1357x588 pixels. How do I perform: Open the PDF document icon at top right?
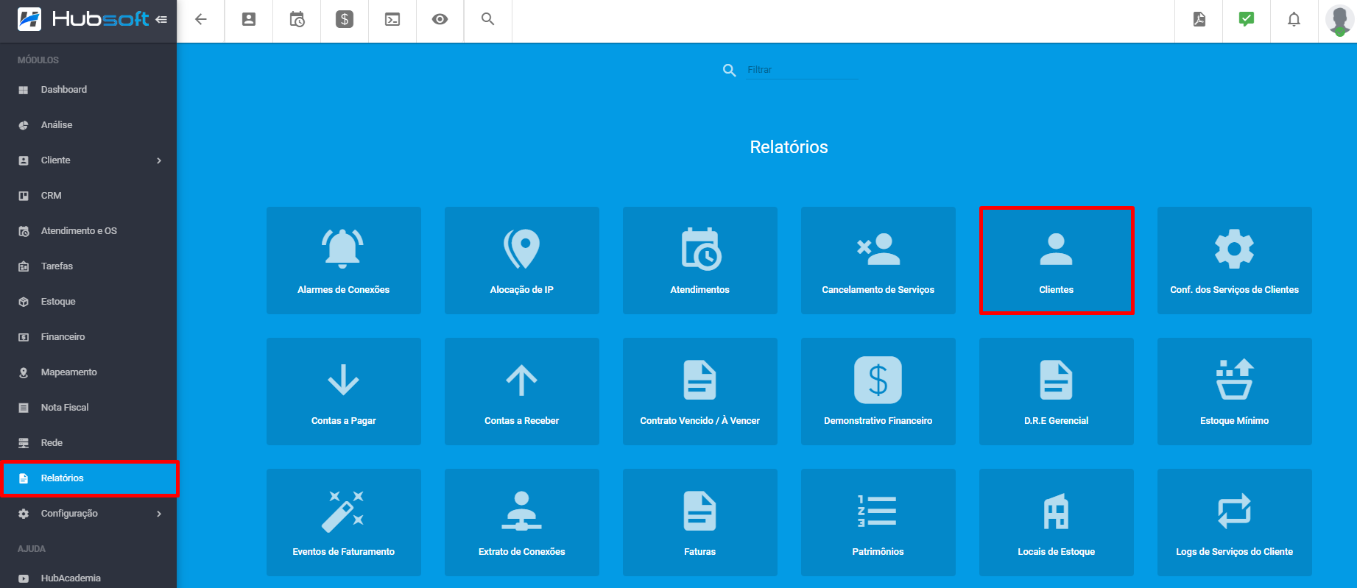point(1199,20)
